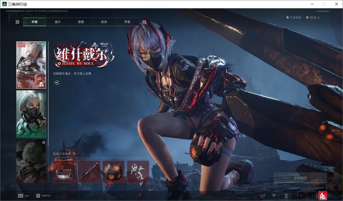
Task: Select the 联动 Wiš'adel skin thumbnail
Action: tap(31, 65)
